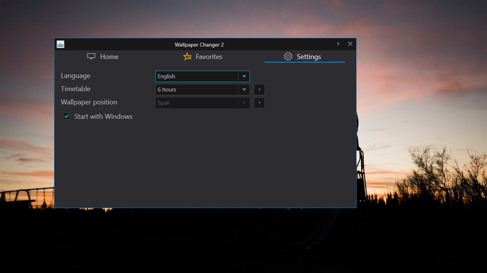Click the question mark next to Wallpaper position
Image resolution: width=487 pixels, height=273 pixels.
point(259,103)
